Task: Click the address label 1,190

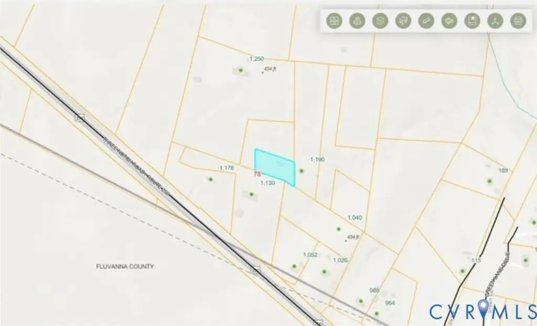Action: coord(317,159)
